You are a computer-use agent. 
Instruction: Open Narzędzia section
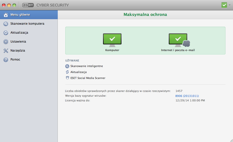click(x=29, y=51)
